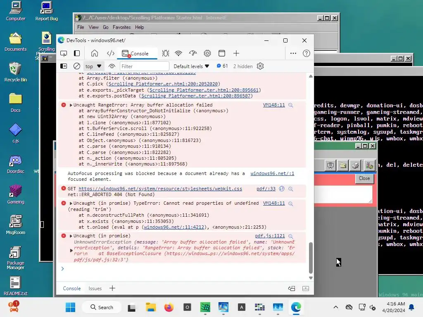Open VM148:11 link beside RangeError

click(x=274, y=105)
